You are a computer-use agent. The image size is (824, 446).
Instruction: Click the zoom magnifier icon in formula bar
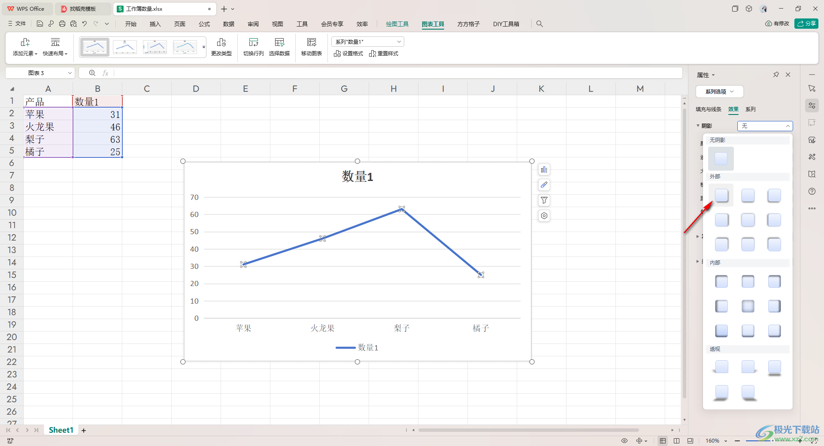[92, 73]
